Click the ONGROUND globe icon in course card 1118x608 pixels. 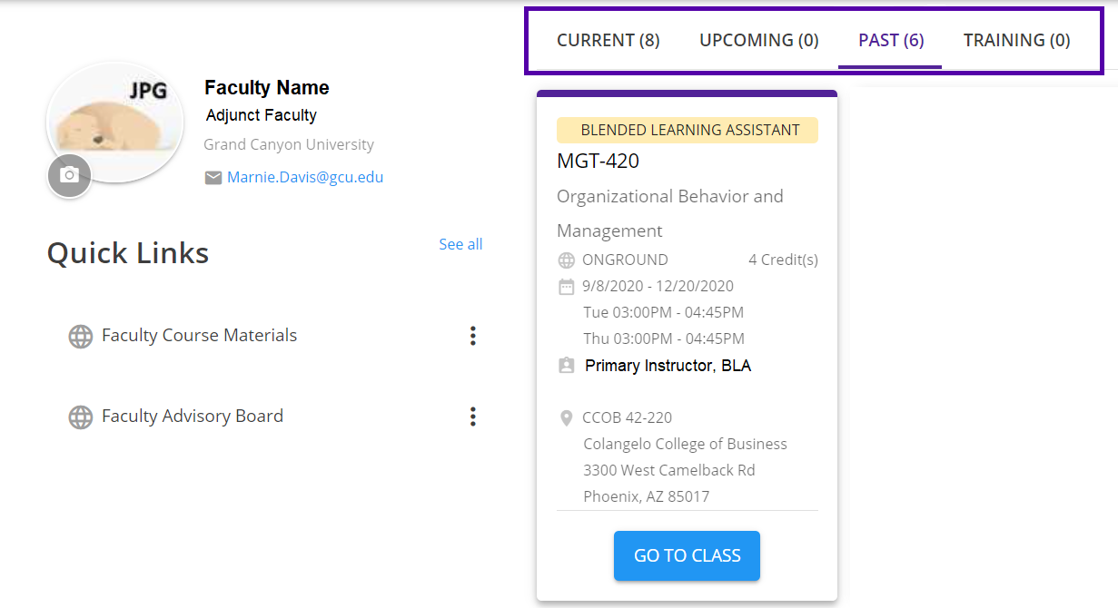pos(566,260)
